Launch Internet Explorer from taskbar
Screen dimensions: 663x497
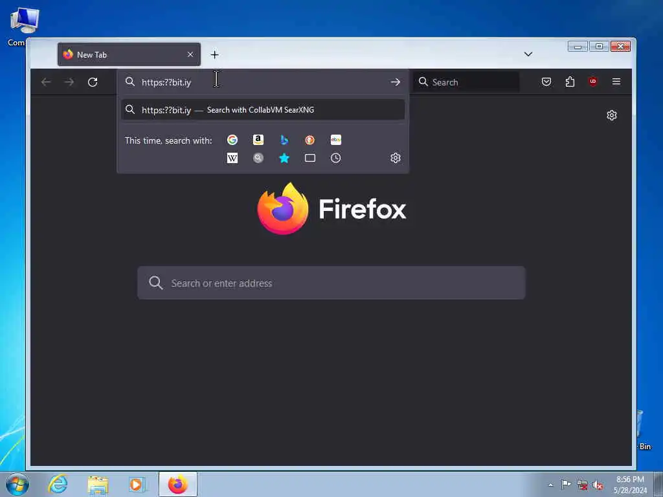tap(58, 484)
